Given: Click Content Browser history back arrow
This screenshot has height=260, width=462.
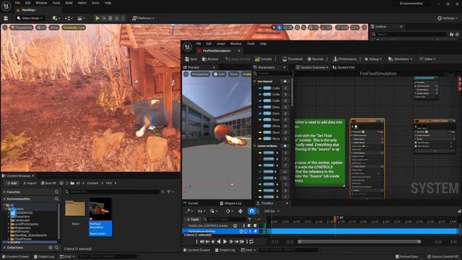Looking at the screenshot, I should (61, 183).
